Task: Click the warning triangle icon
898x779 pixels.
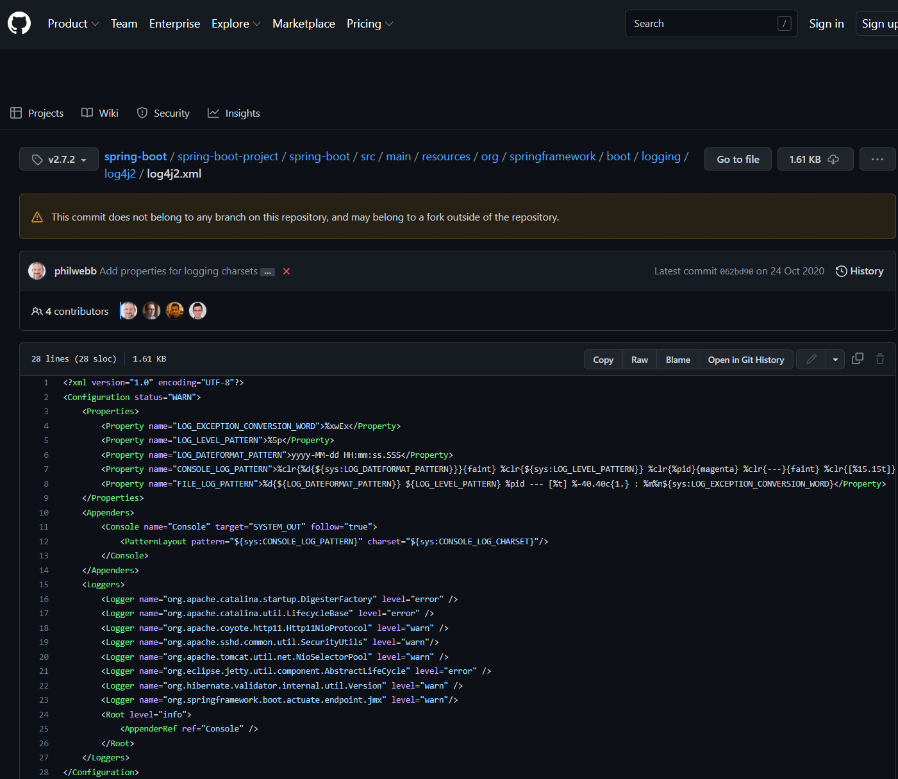Action: tap(37, 217)
